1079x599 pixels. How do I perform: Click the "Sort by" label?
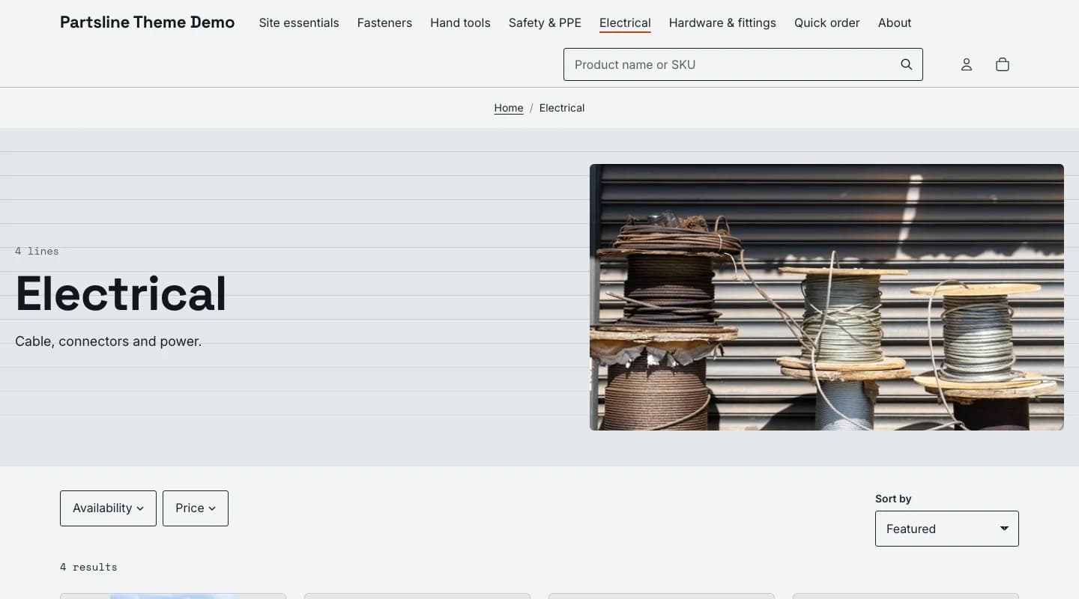(x=893, y=499)
